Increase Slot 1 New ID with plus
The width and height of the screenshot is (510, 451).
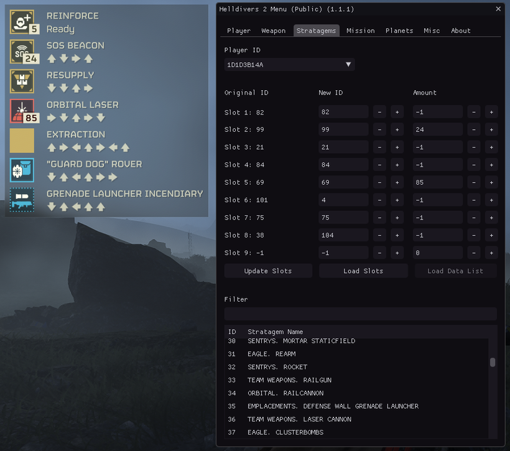(397, 112)
